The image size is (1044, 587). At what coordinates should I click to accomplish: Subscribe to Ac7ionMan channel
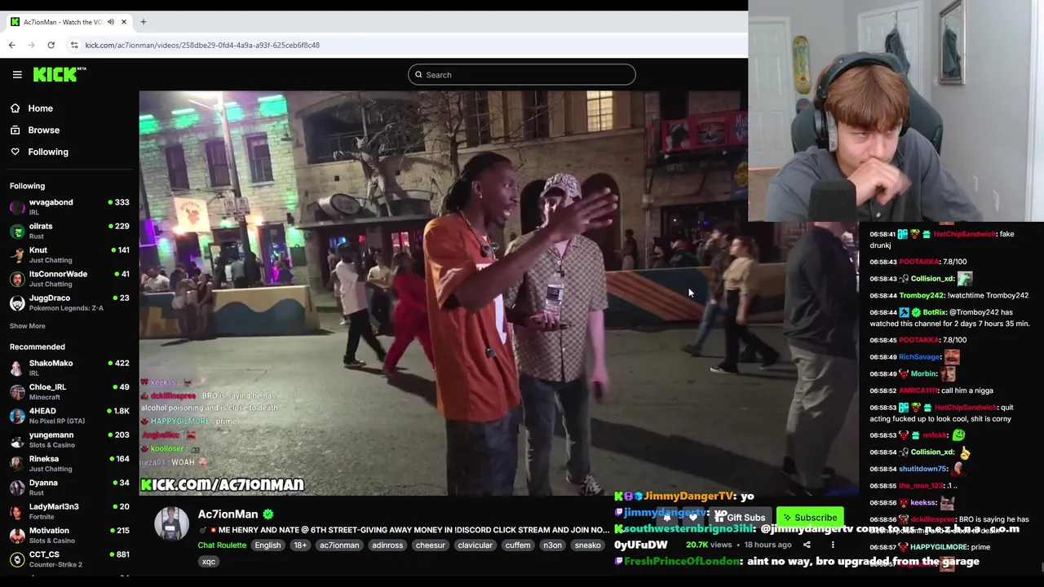point(810,518)
